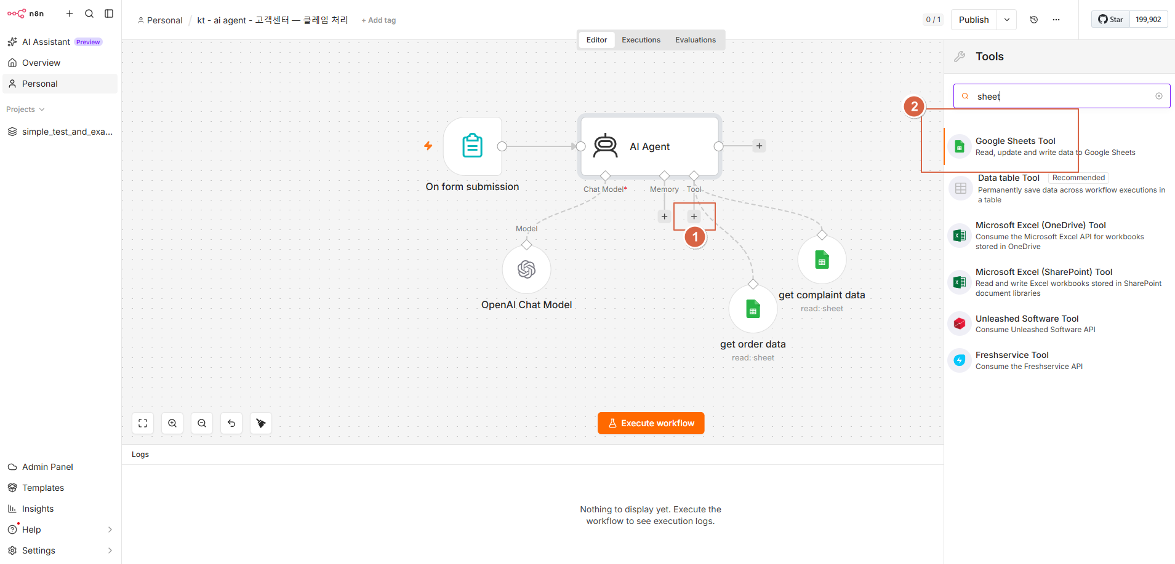1175x564 pixels.
Task: Open the workflow history icon
Action: pyautogui.click(x=1034, y=20)
